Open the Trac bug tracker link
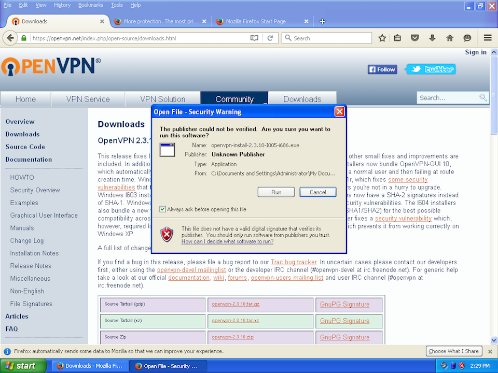The image size is (498, 373). (294, 262)
